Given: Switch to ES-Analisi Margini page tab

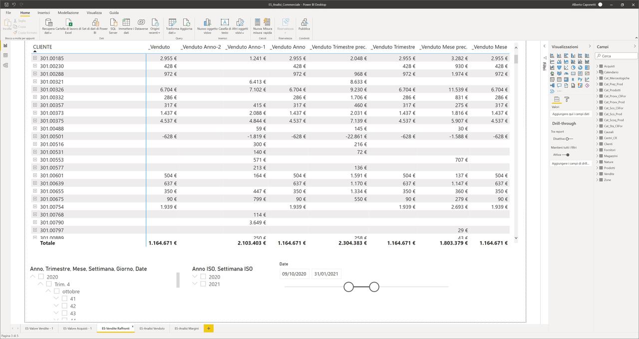Looking at the screenshot, I should (x=186, y=329).
